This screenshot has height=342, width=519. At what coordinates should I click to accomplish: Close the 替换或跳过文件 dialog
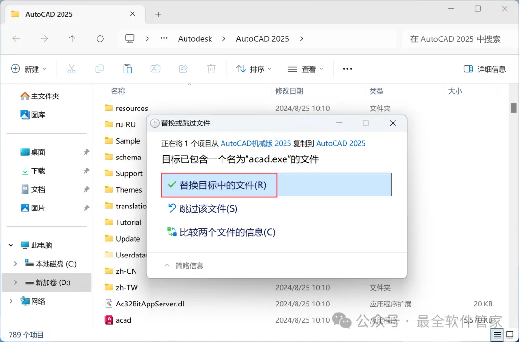click(393, 123)
